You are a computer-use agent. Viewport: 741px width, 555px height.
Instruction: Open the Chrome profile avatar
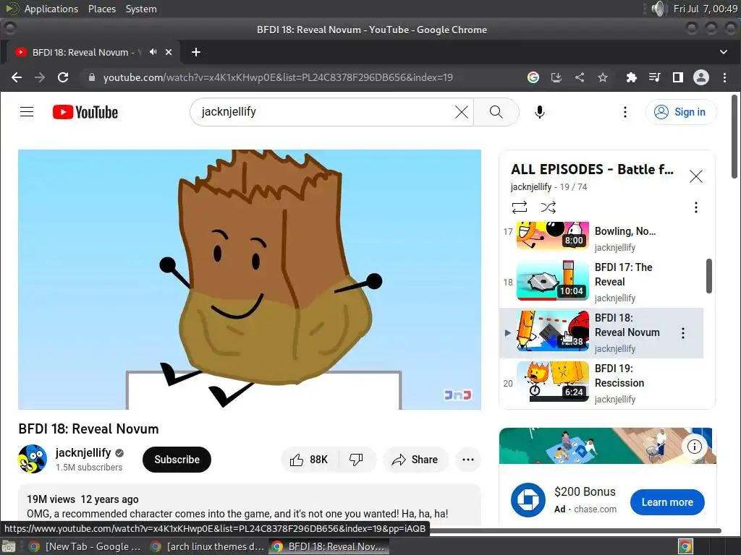click(x=700, y=77)
